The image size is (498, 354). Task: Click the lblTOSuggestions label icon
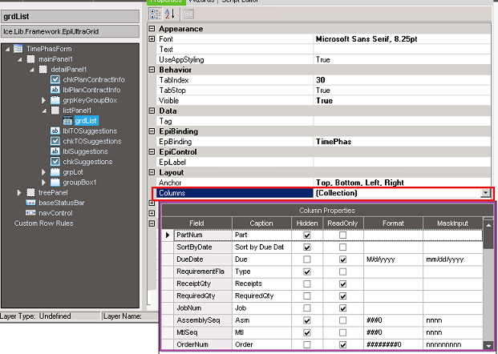55,131
